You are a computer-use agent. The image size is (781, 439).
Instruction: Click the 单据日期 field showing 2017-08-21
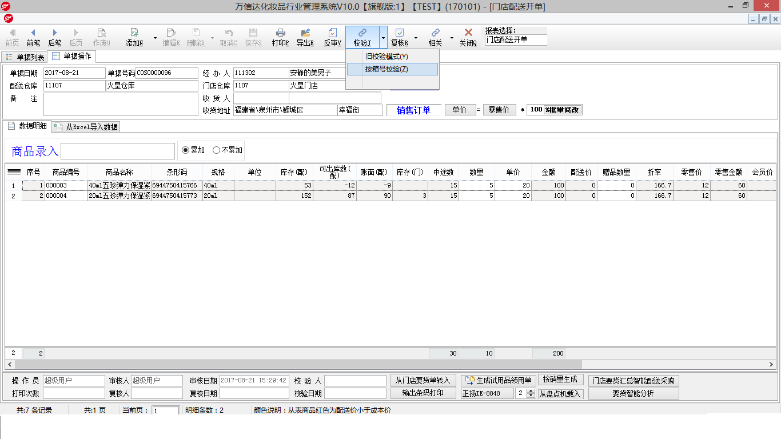click(x=74, y=73)
